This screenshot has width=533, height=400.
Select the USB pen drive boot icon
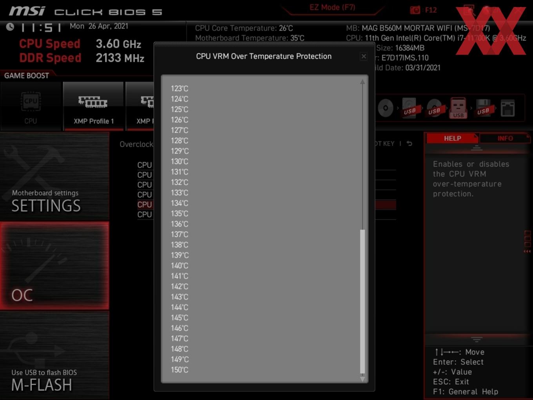coord(458,108)
